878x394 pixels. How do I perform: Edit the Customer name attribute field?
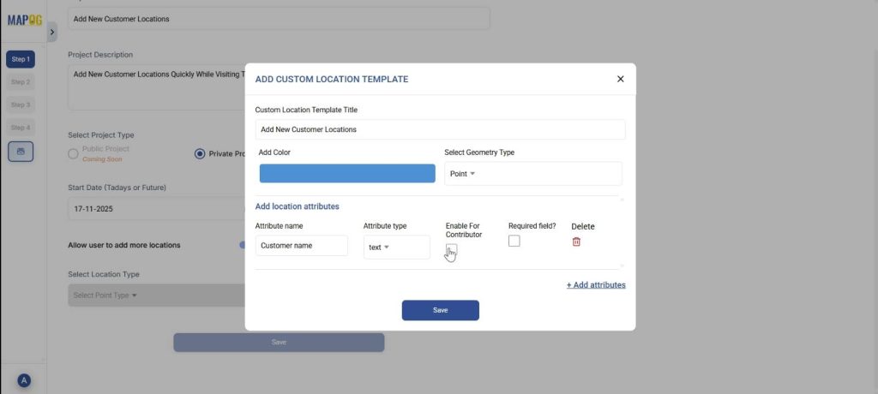pyautogui.click(x=301, y=246)
